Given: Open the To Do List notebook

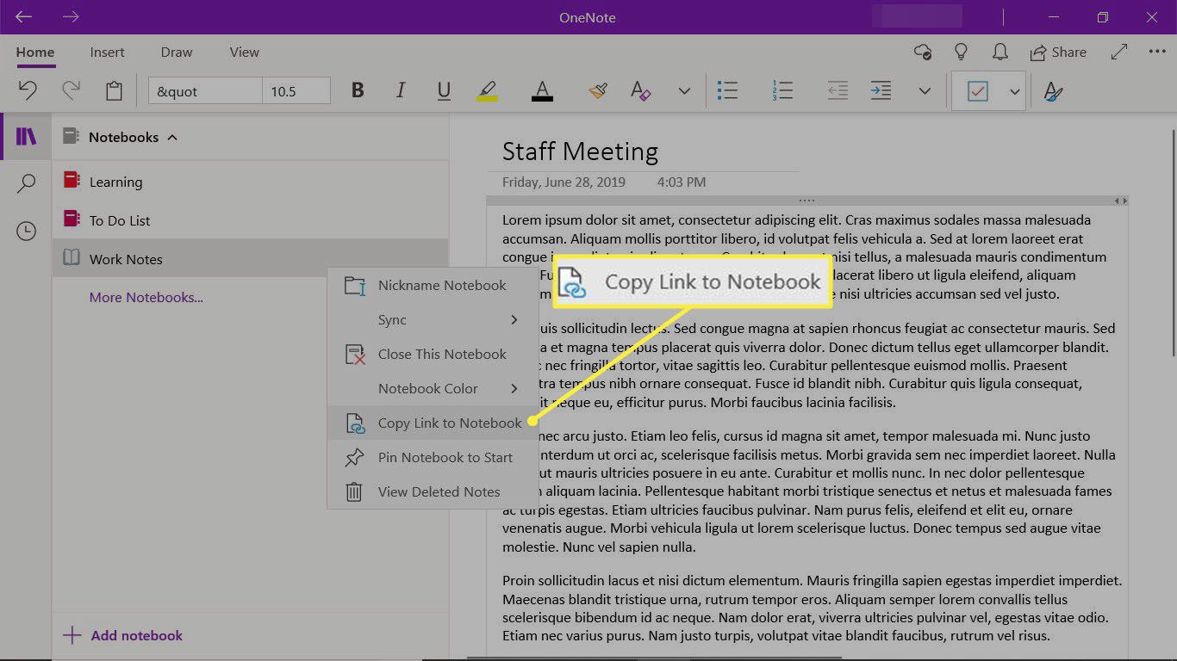Looking at the screenshot, I should tap(250, 220).
